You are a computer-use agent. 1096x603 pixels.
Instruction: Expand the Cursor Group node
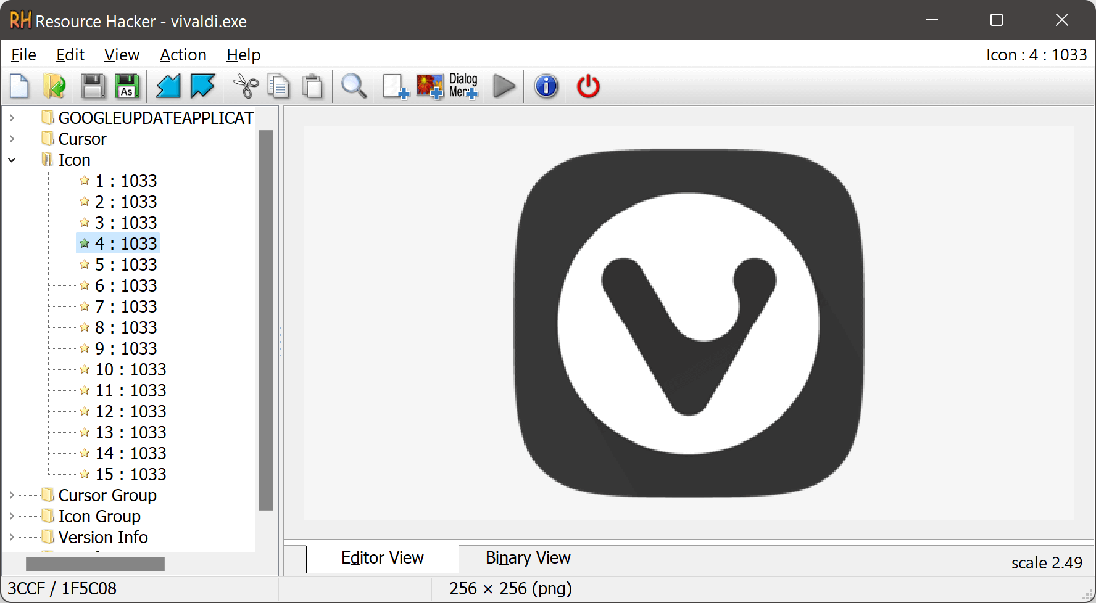12,495
